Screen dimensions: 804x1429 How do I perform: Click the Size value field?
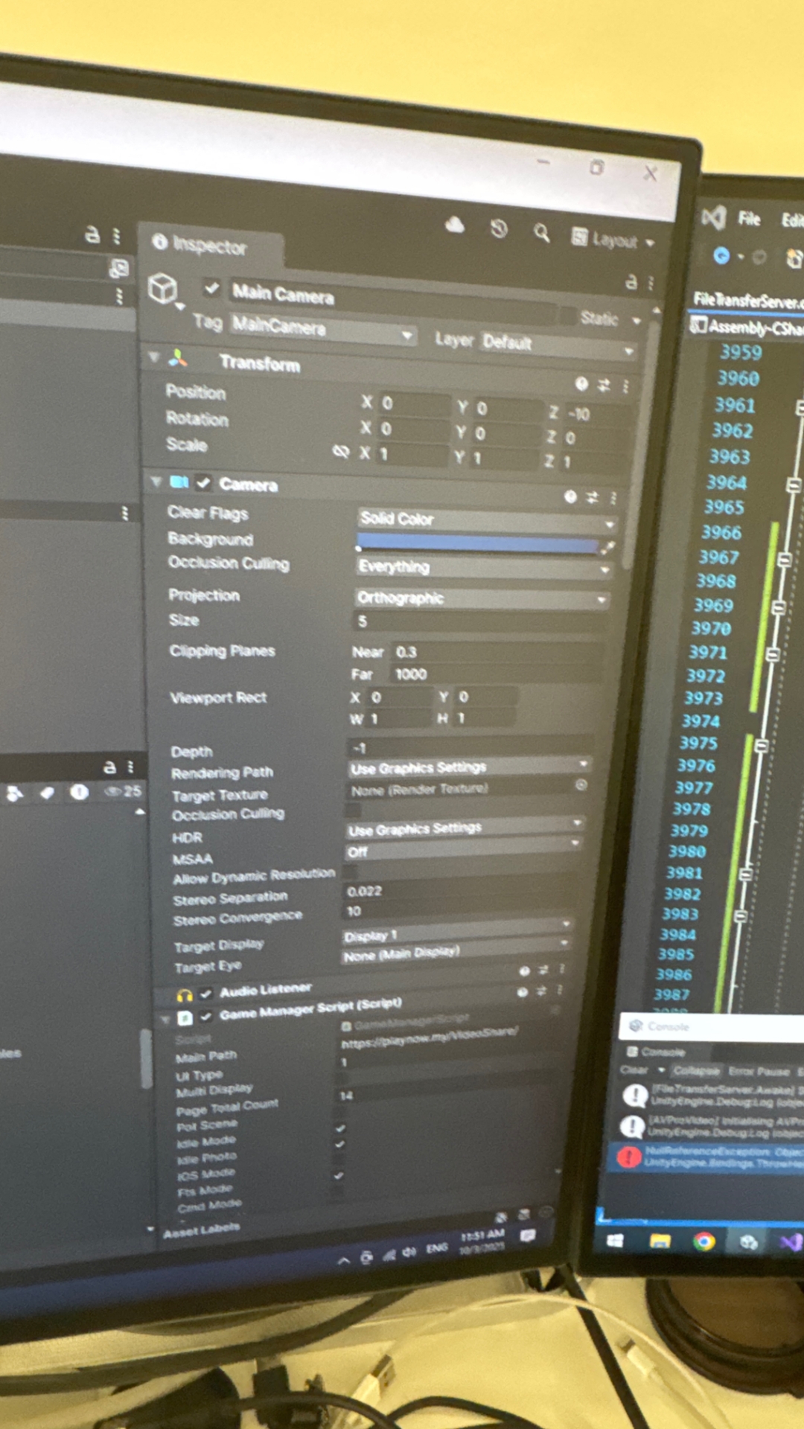tap(480, 622)
